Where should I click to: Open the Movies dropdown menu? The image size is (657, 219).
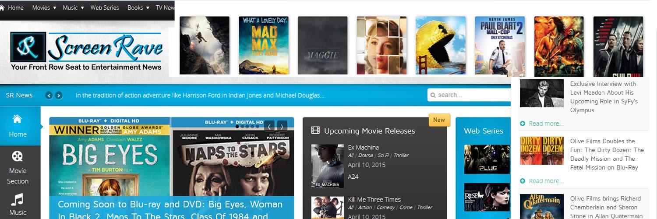point(44,7)
